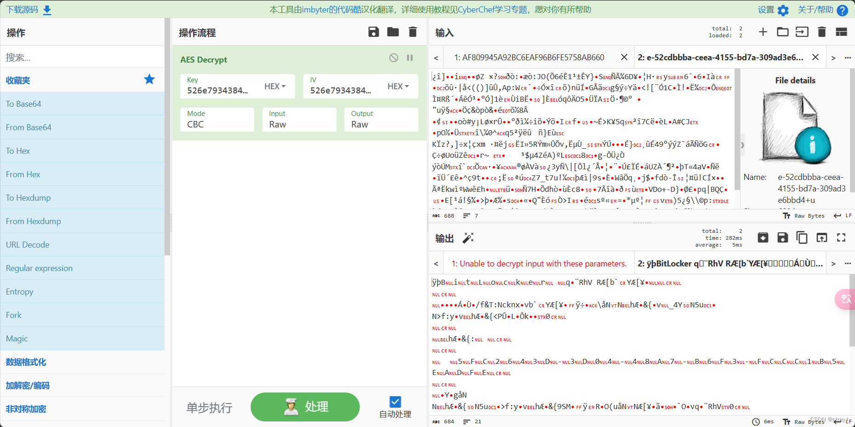Open Key format HEX dropdown
The width and height of the screenshot is (855, 427).
point(275,86)
